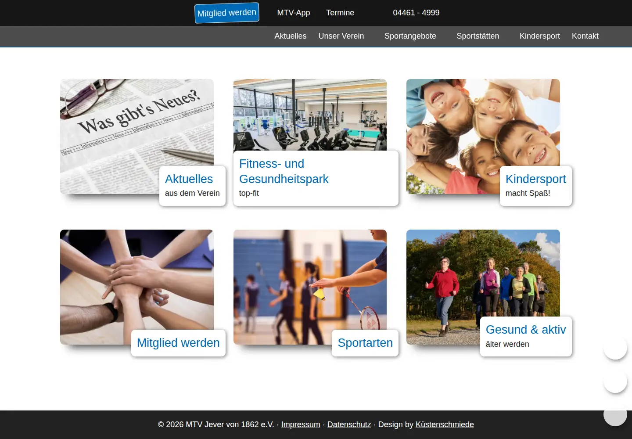This screenshot has height=439, width=632.
Task: Click the '© 2026 MTV Jever von 1862 e.V.' text
Action: tap(216, 425)
